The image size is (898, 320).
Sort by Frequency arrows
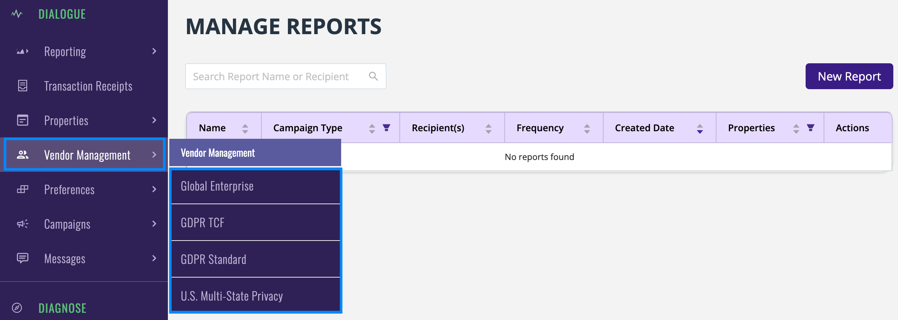point(587,128)
